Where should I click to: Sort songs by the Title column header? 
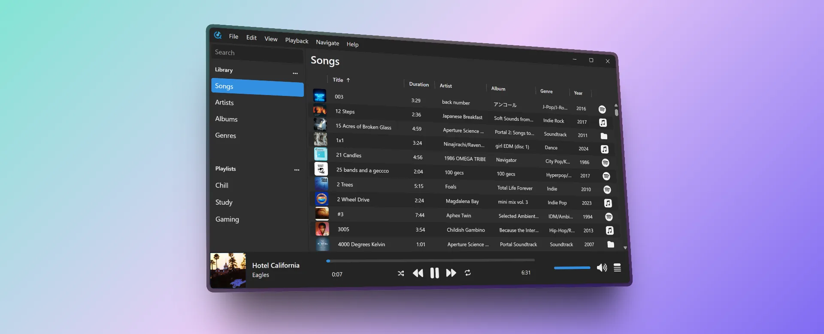(338, 80)
